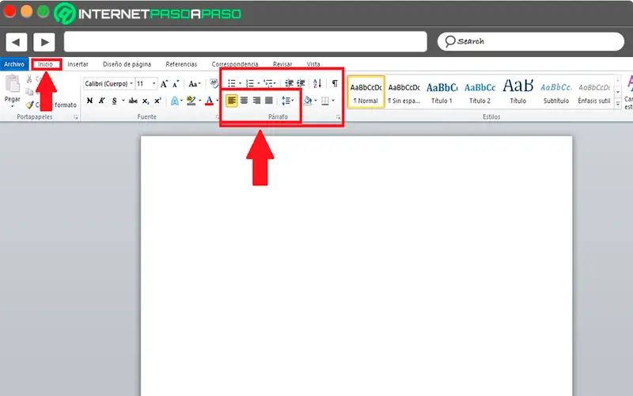
Task: Toggle center text alignment
Action: point(244,101)
